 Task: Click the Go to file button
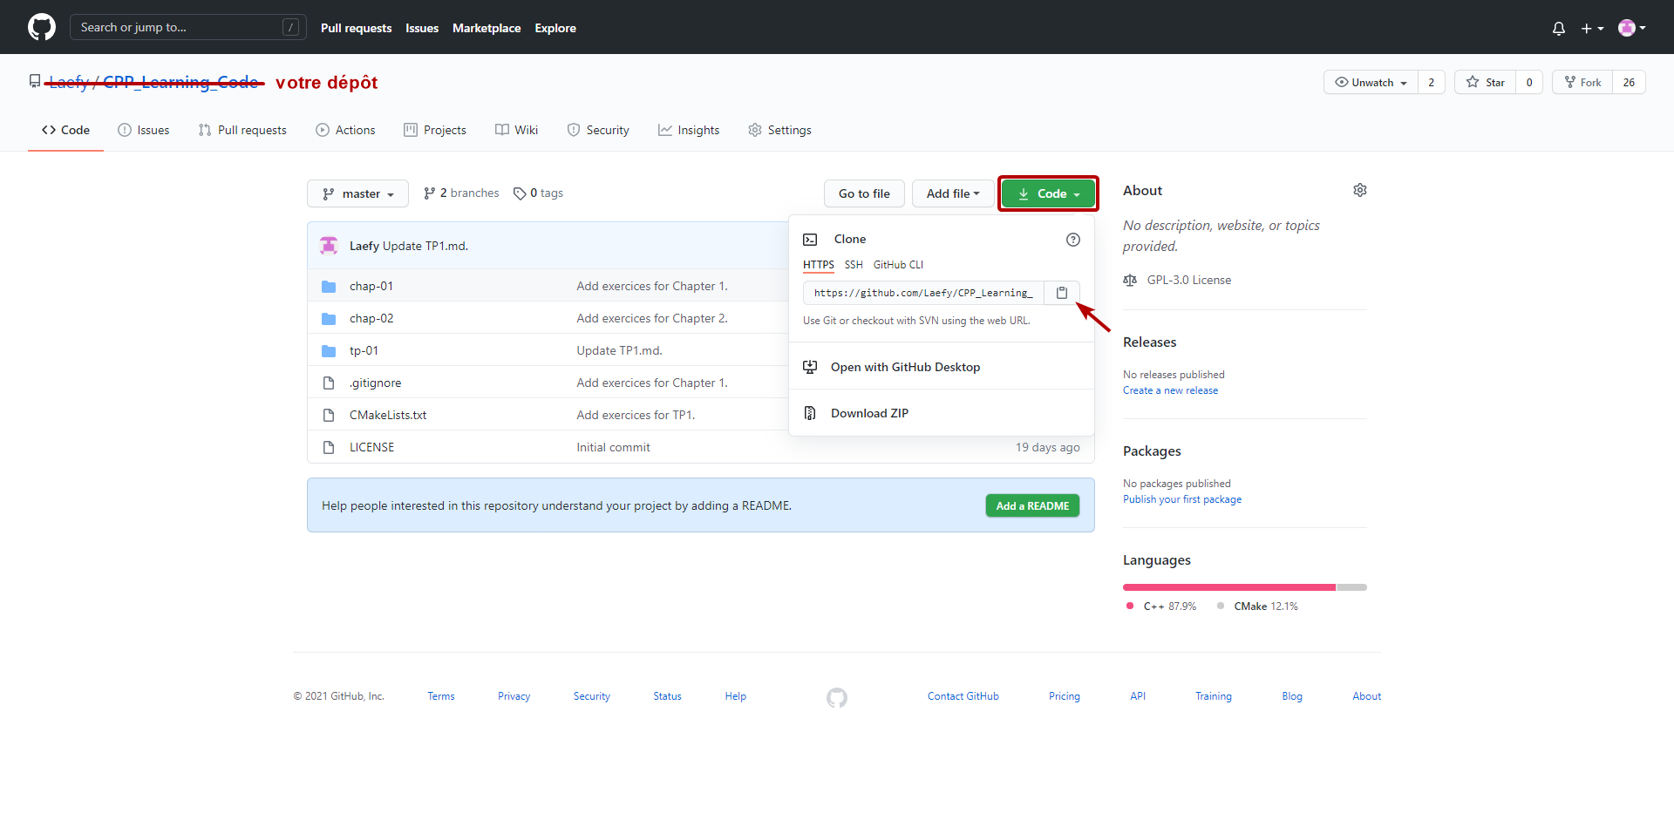tap(864, 193)
